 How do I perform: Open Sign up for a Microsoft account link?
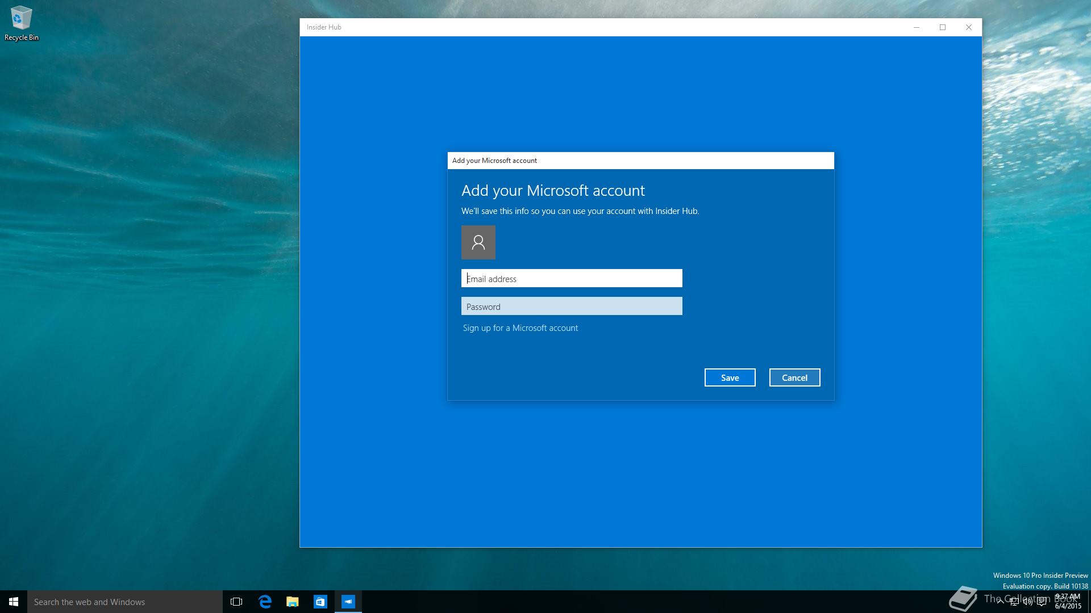[x=520, y=328]
